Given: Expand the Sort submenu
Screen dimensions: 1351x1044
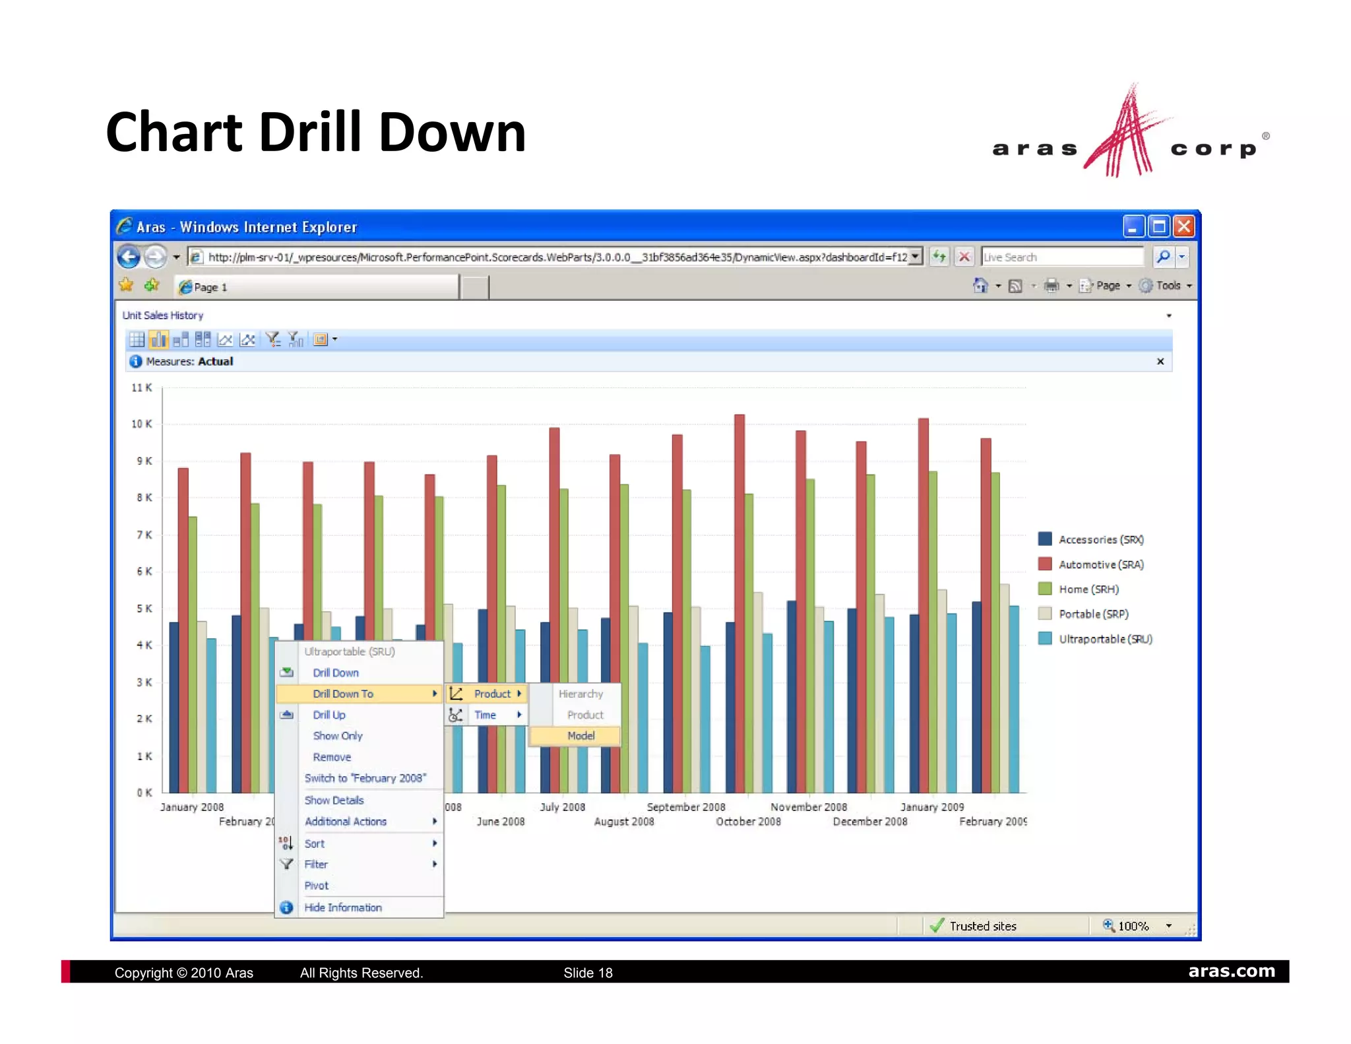Looking at the screenshot, I should coord(360,843).
